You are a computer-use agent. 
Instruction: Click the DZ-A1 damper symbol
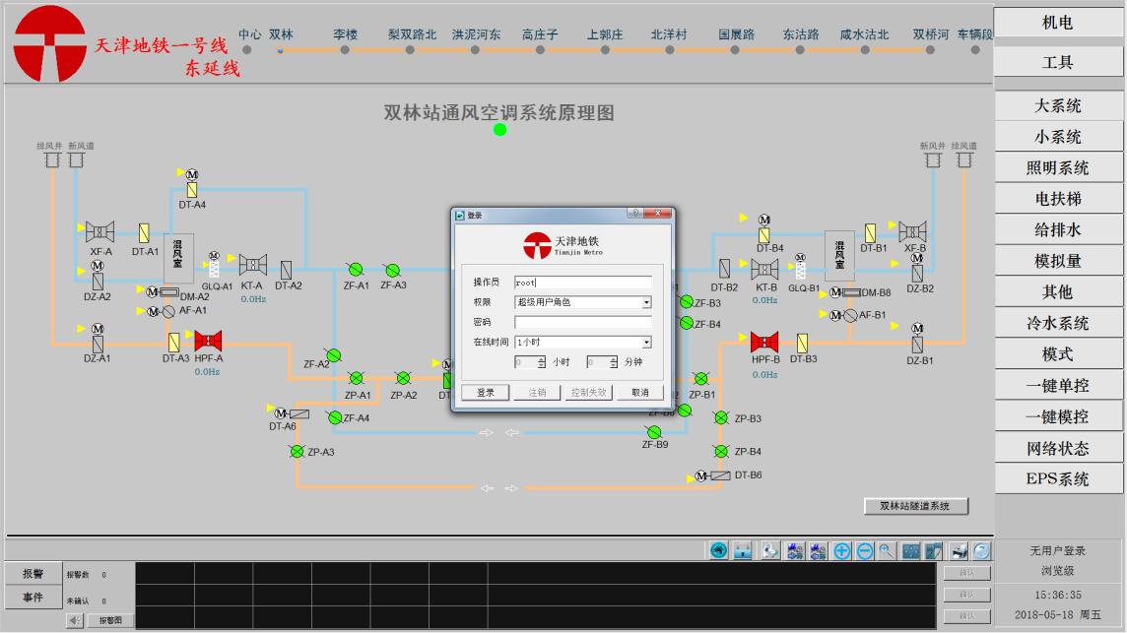coord(98,345)
